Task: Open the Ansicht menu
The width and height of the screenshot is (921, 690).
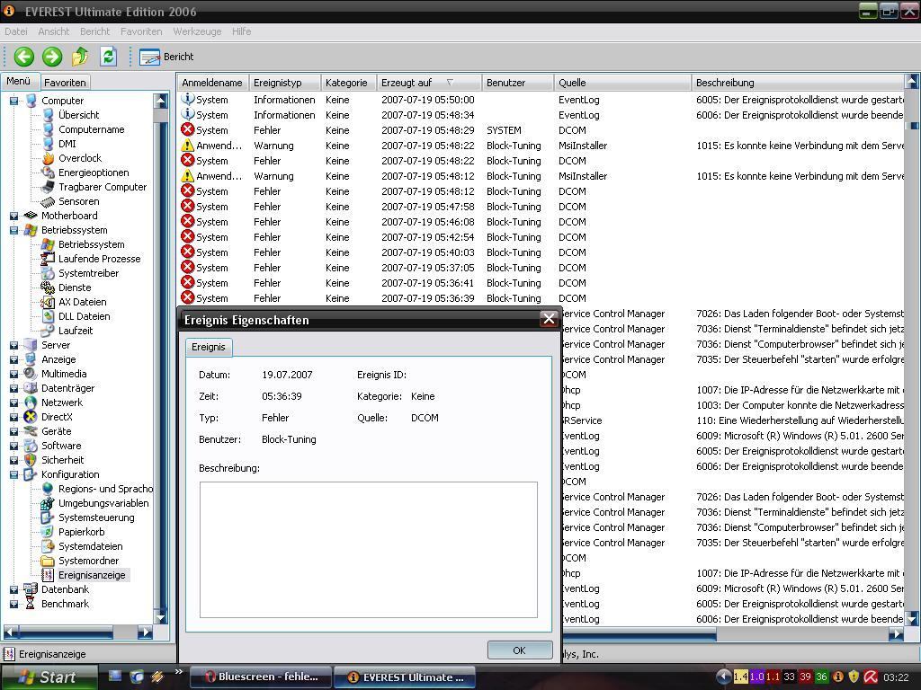Action: point(53,31)
